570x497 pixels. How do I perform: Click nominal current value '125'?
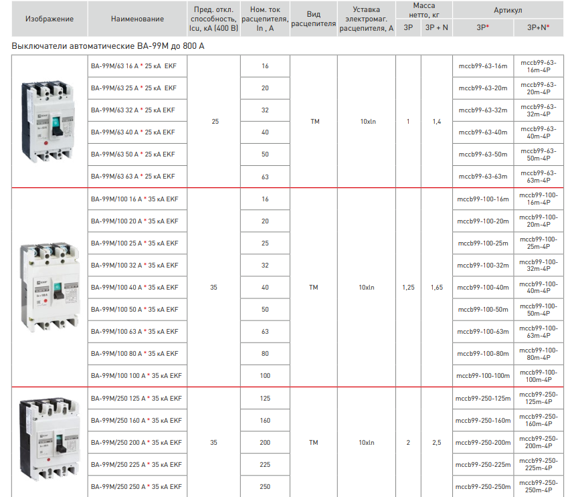[x=265, y=399]
